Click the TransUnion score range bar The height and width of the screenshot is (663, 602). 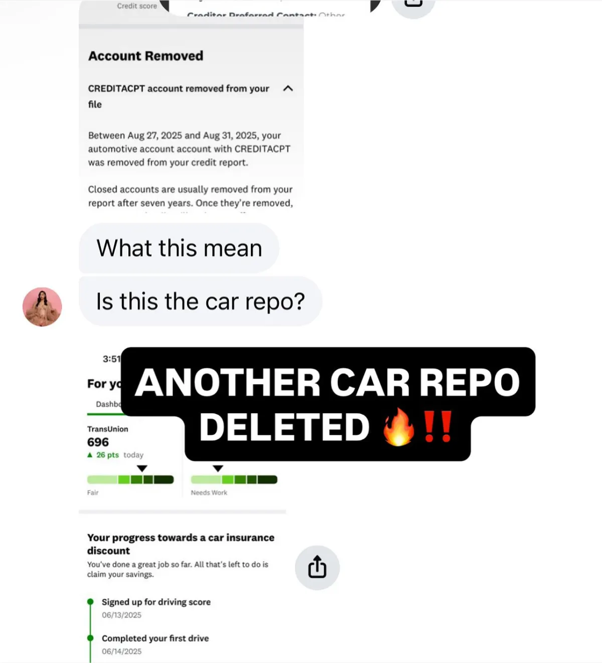130,479
